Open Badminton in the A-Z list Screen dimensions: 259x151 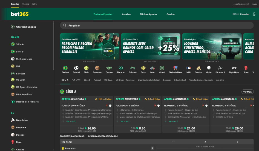pyautogui.click(x=19, y=120)
